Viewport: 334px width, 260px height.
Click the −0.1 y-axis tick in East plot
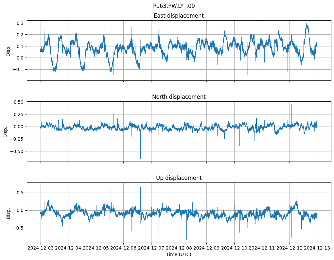[19, 69]
